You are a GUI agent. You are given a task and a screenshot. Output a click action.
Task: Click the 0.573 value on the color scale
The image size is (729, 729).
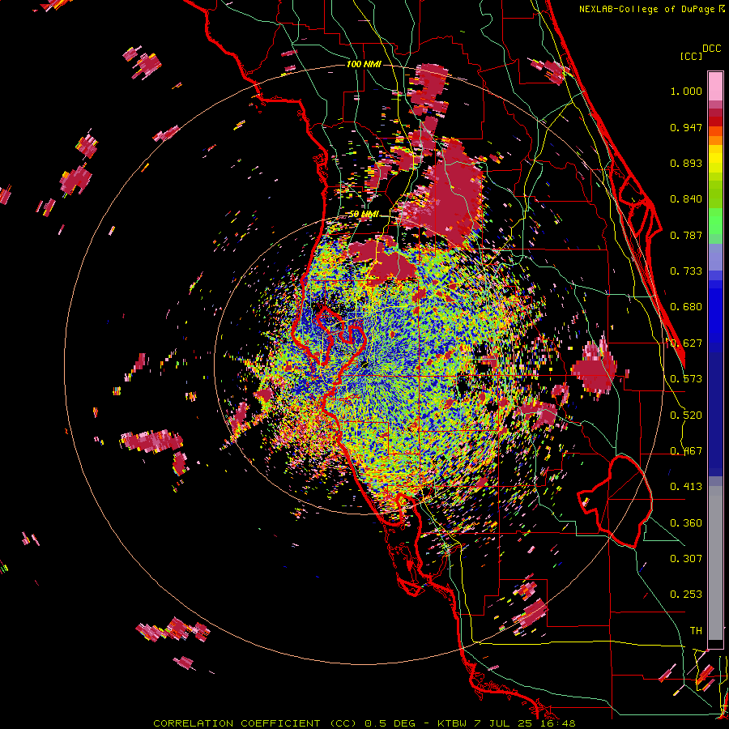point(686,379)
